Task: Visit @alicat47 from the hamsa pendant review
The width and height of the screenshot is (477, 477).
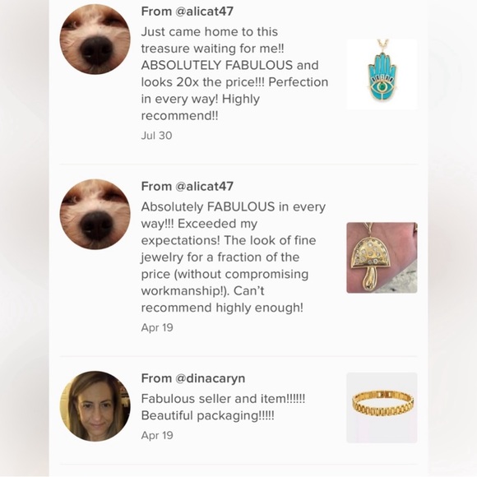Action: [204, 12]
